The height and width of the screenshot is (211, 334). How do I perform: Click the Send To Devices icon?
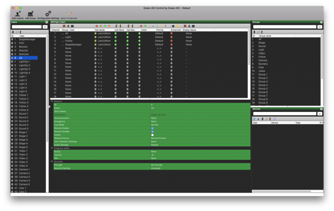[69, 14]
